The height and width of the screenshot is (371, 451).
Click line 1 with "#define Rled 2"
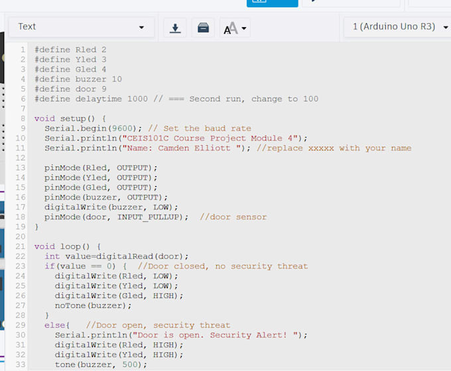click(70, 50)
